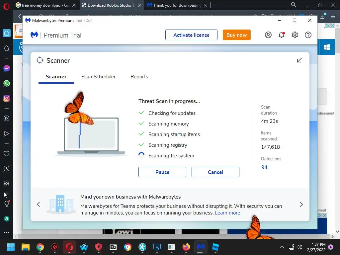
Task: Open 7-Zip from the taskbar
Action: 113,247
